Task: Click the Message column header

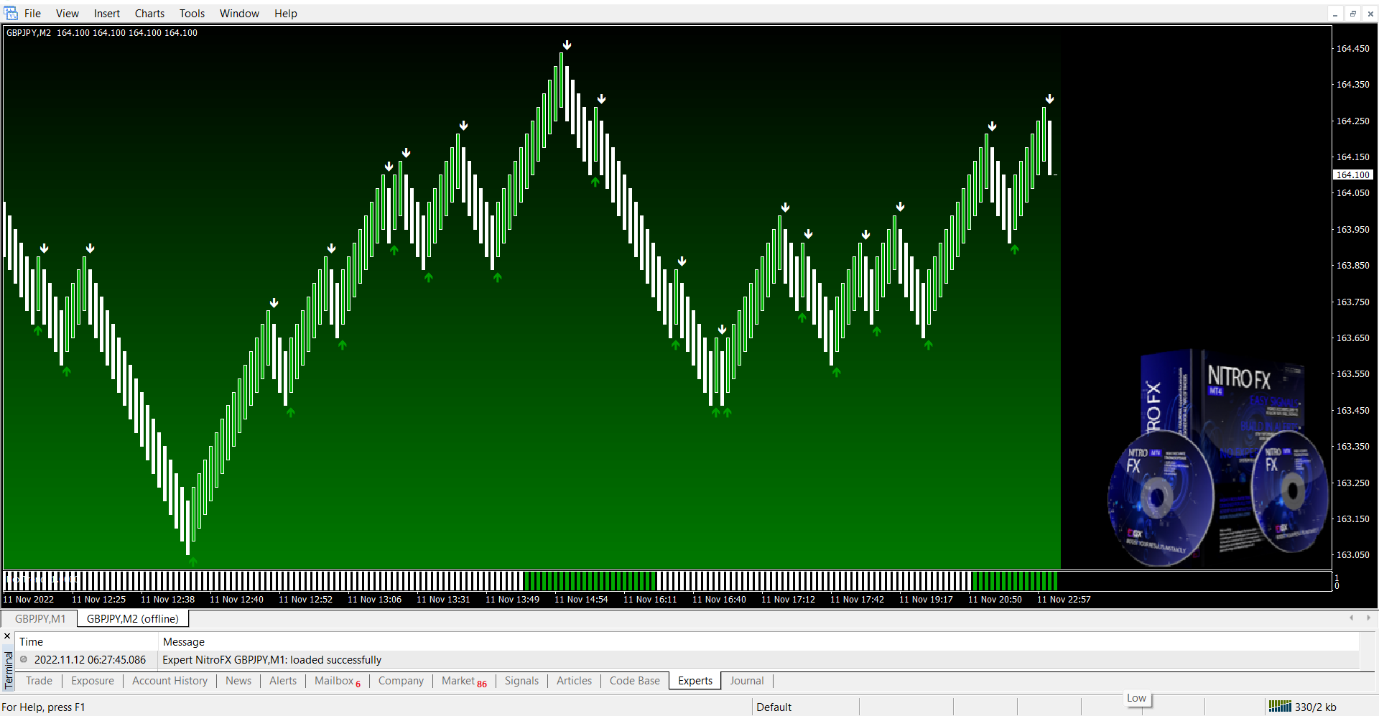Action: point(184,641)
